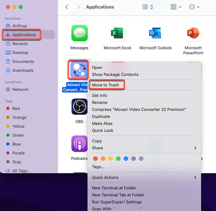Apply the yellow tag in the context menu

tap(111, 158)
